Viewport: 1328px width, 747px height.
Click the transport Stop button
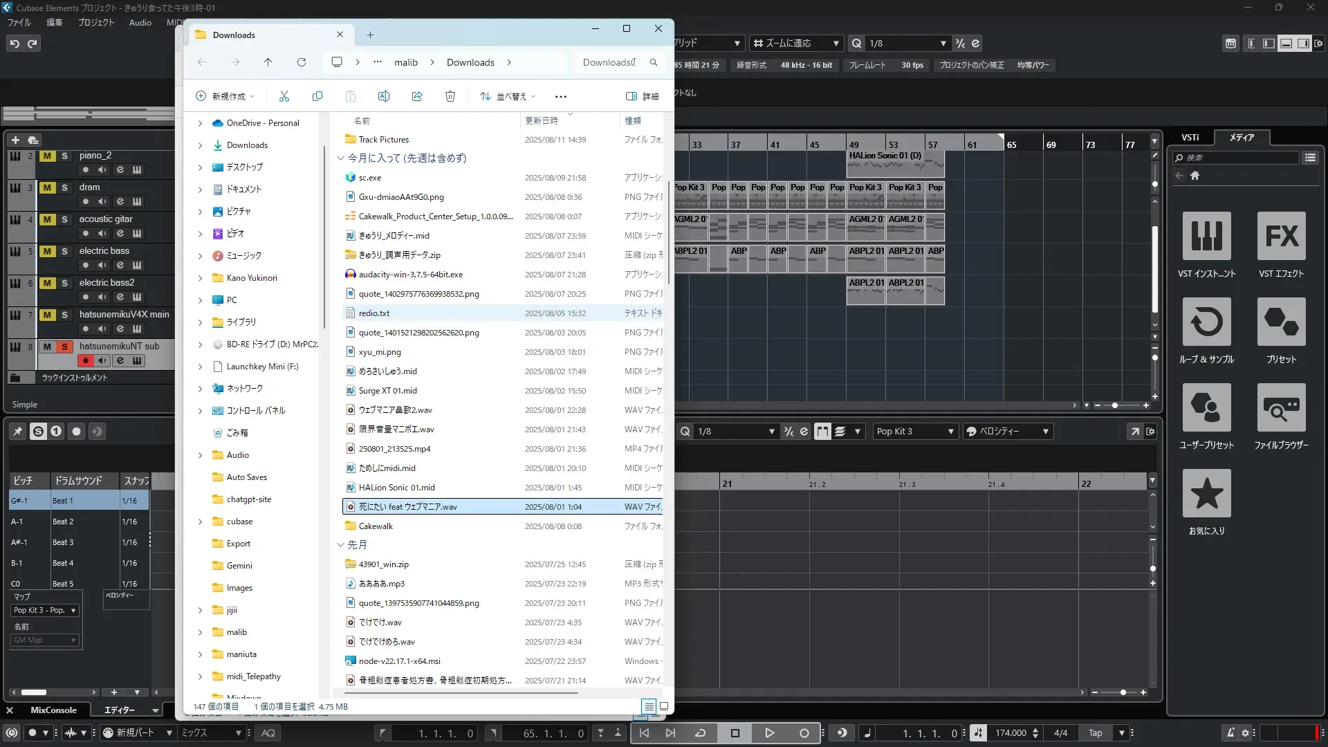coord(735,733)
